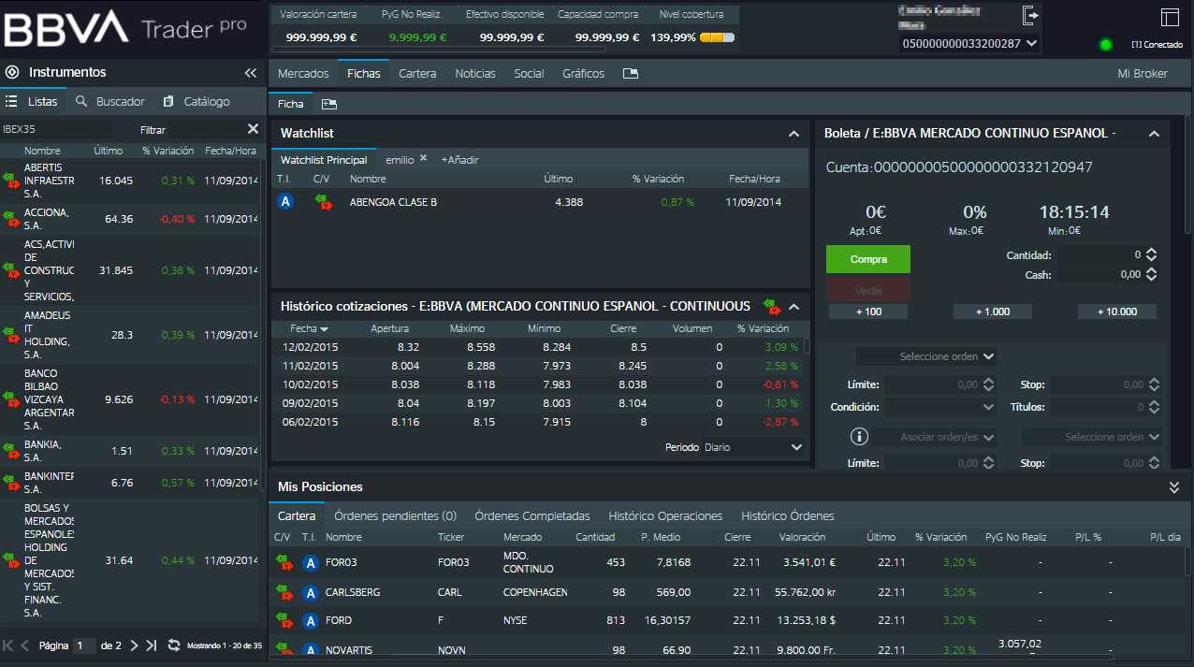Viewport: 1194px width, 667px height.
Task: Click buy/sell icon for BANKINTER
Action: pos(11,483)
